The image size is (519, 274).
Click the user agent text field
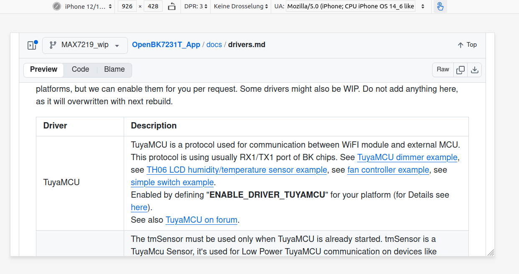coord(351,6)
